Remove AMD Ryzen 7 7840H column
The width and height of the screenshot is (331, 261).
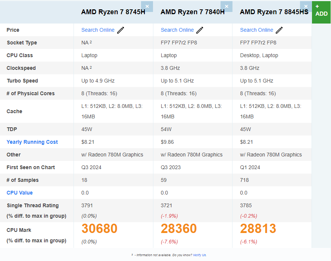coord(227,7)
